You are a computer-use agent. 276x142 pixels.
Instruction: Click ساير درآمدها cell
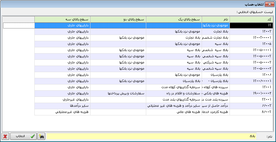62,105
